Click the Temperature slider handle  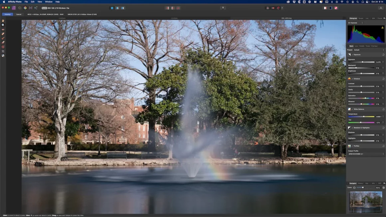click(x=364, y=117)
